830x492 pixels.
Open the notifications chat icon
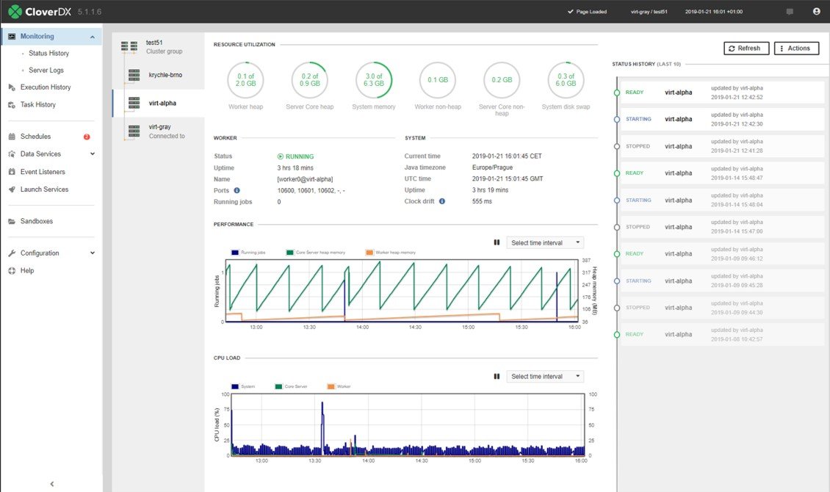[790, 12]
